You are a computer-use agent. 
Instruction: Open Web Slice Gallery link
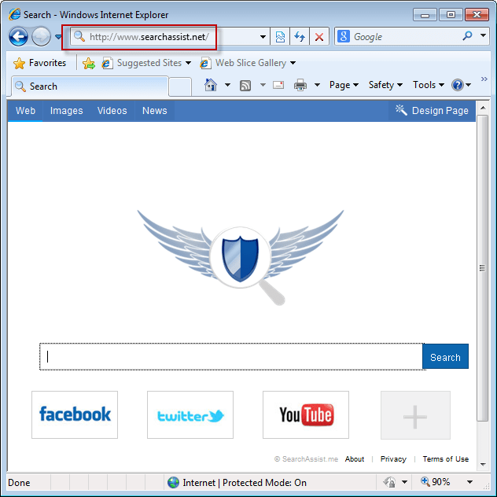click(x=251, y=63)
